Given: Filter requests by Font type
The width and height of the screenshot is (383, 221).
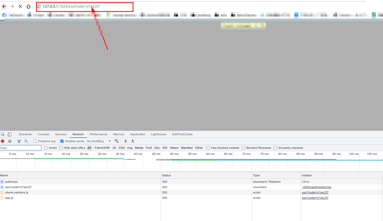Looking at the screenshot, I should (149, 148).
